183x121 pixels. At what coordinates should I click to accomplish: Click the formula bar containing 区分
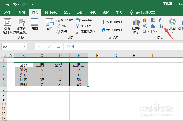click(x=123, y=47)
